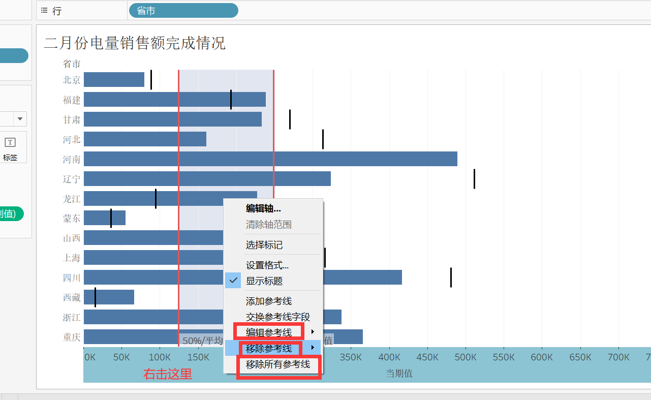The image size is (651, 400).
Task: Select the 北京 row label
Action: 72,80
